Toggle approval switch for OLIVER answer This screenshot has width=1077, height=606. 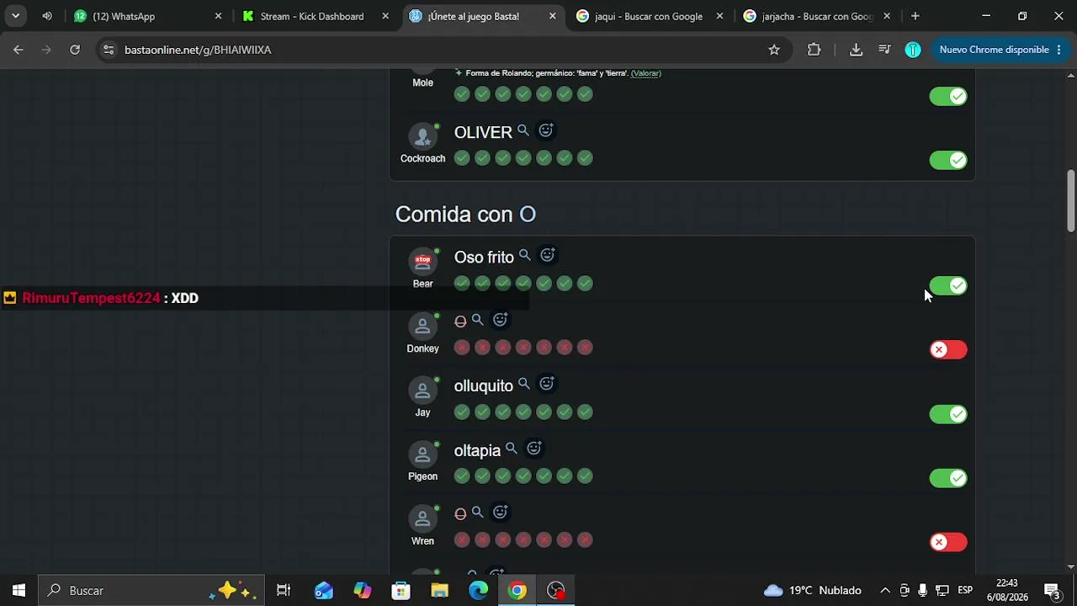click(x=948, y=160)
